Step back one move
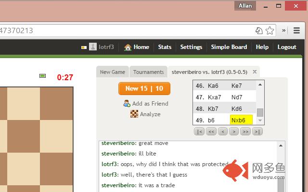This screenshot has height=192, width=308. click(x=223, y=132)
